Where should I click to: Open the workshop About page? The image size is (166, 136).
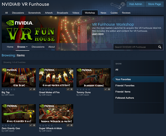click(52, 47)
